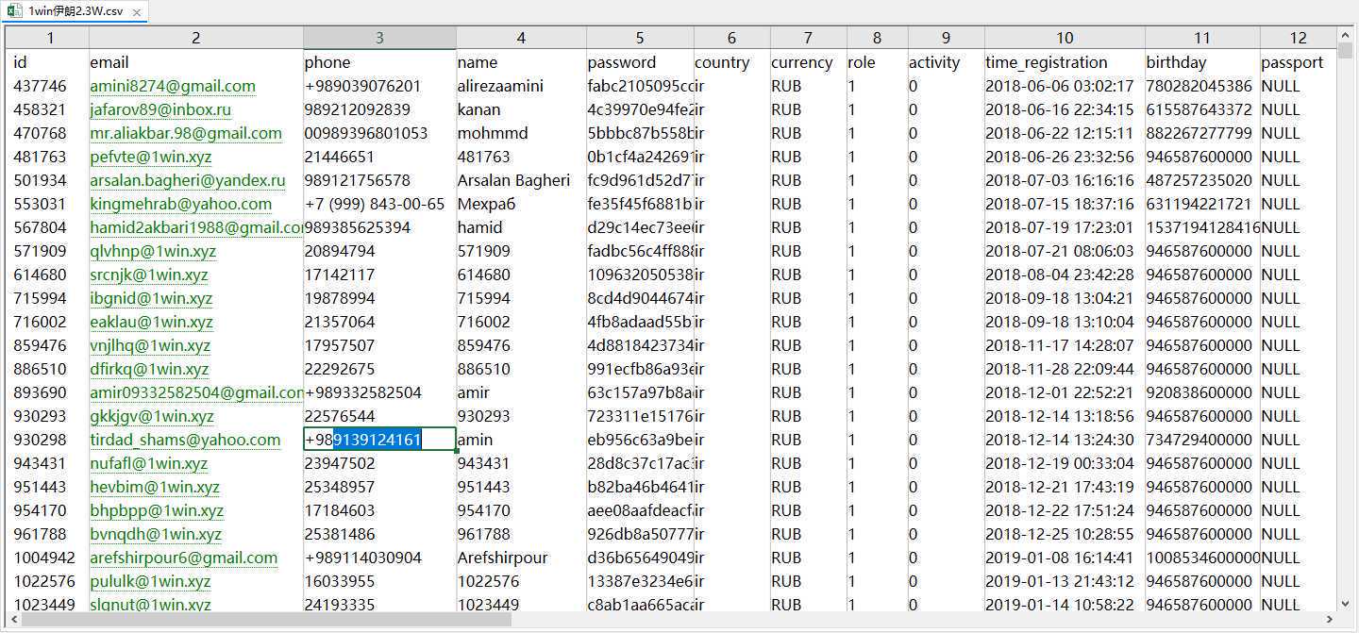Select registration time 2018-12-14 13:24:30

pos(1065,440)
